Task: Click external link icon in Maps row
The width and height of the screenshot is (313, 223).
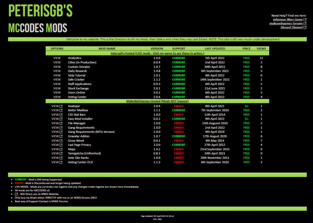Action: click(61, 149)
